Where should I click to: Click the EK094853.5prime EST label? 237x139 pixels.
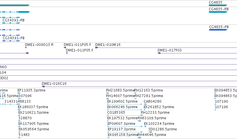pos(226,90)
